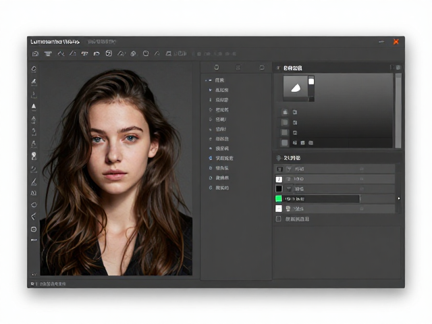The image size is (432, 324).
Task: Switch to first icon tab in middle panel
Action: point(217,67)
